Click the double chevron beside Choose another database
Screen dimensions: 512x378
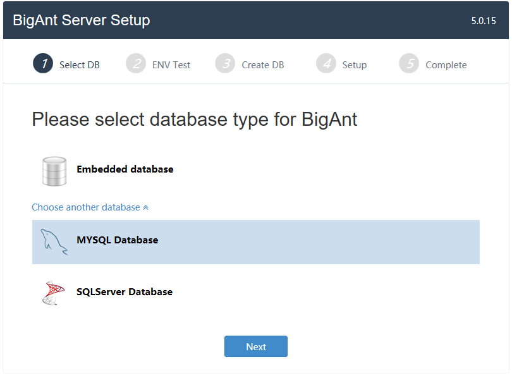(x=146, y=207)
